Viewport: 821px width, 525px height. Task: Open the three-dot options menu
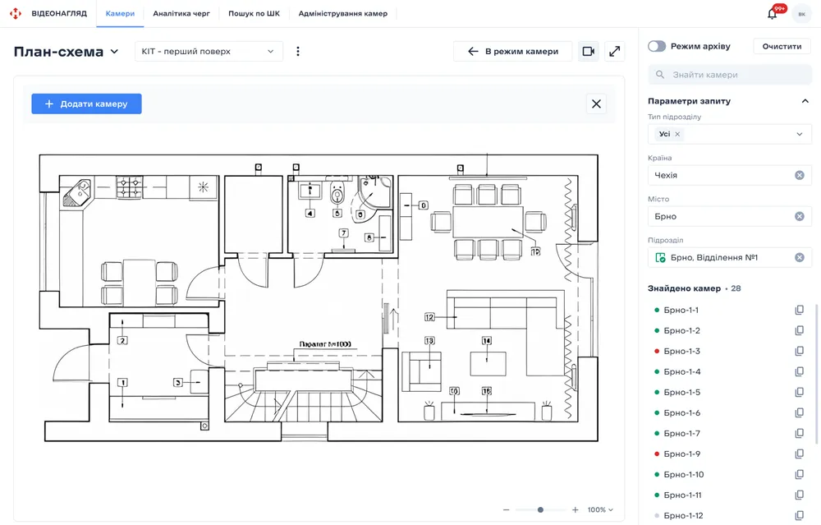298,51
